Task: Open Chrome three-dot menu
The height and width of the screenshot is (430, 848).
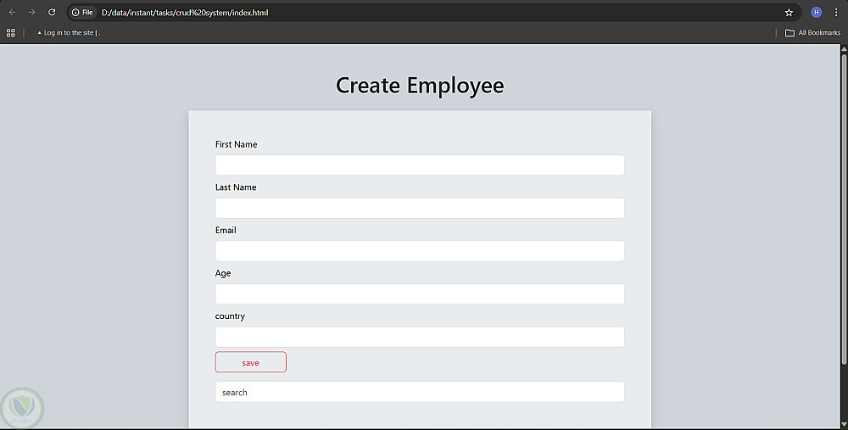Action: pyautogui.click(x=836, y=12)
